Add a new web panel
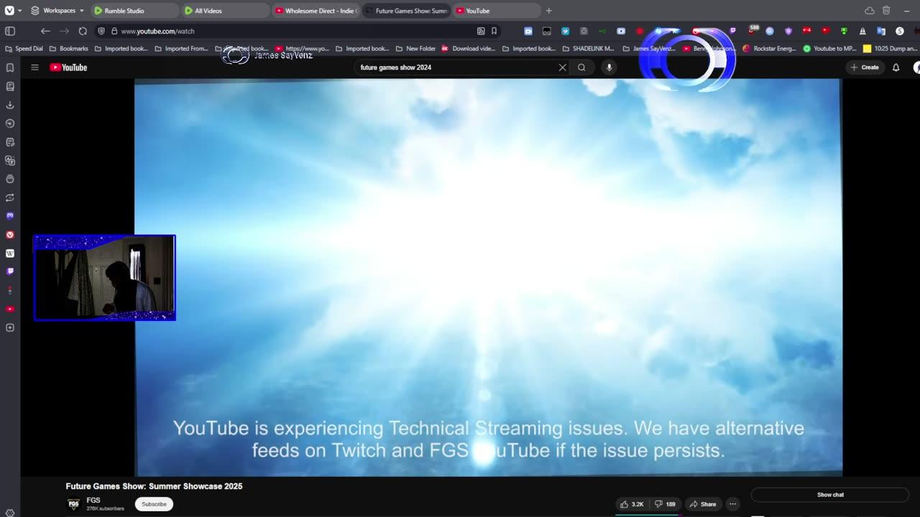This screenshot has height=517, width=920. coord(10,327)
